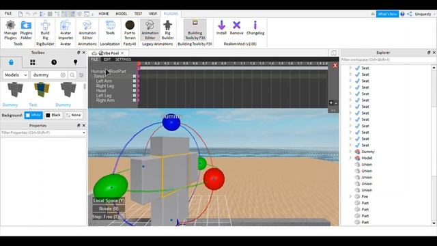This screenshot has width=437, height=246.
Task: Switch Toolbox to Marketplace tab
Action: point(11,62)
